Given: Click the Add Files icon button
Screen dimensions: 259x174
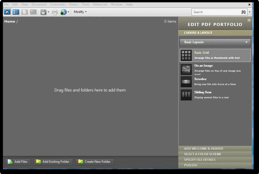Looking at the screenshot, I should coord(18,162).
